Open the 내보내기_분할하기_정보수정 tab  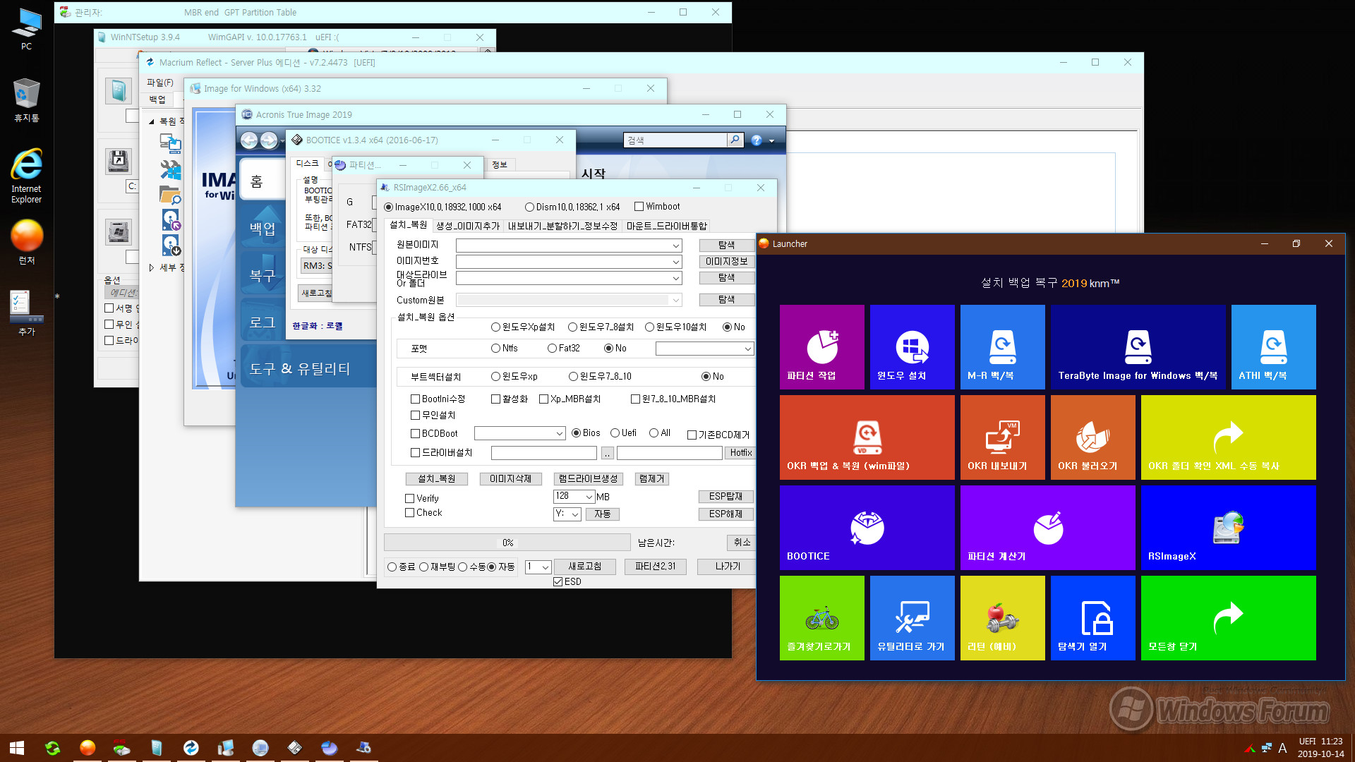pyautogui.click(x=562, y=226)
